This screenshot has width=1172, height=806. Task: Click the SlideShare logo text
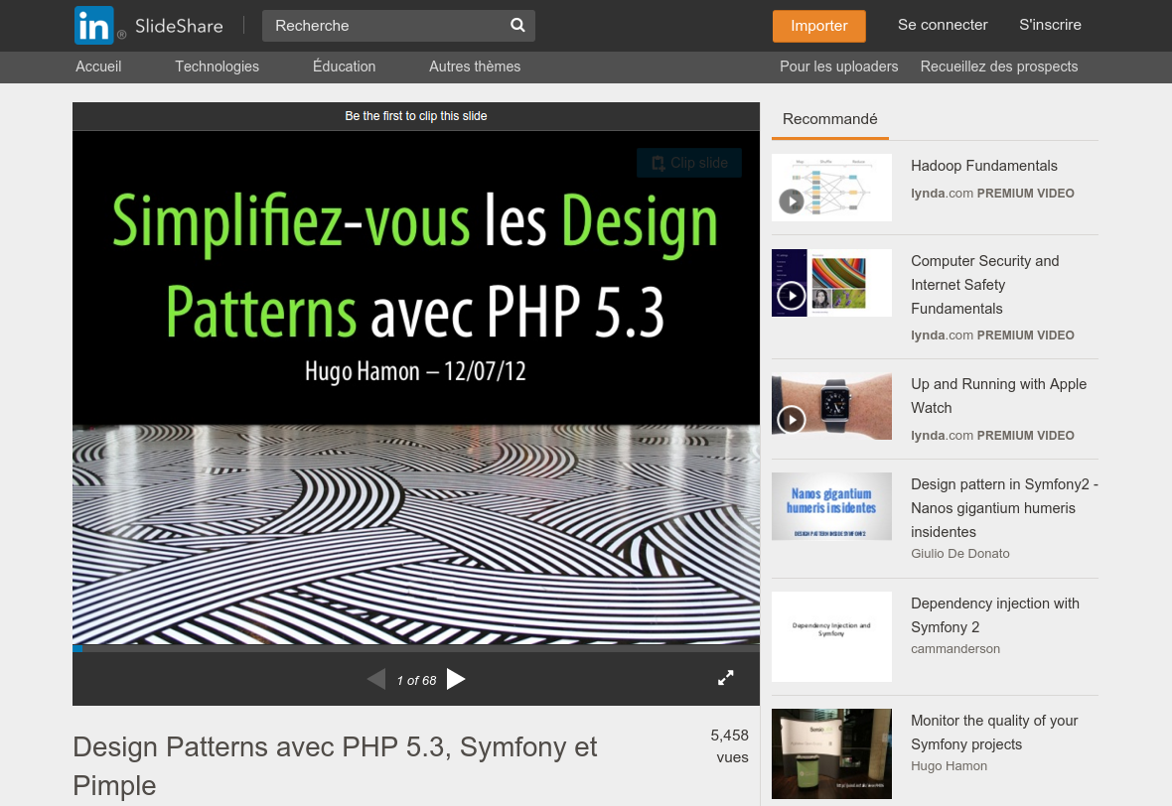click(x=179, y=26)
